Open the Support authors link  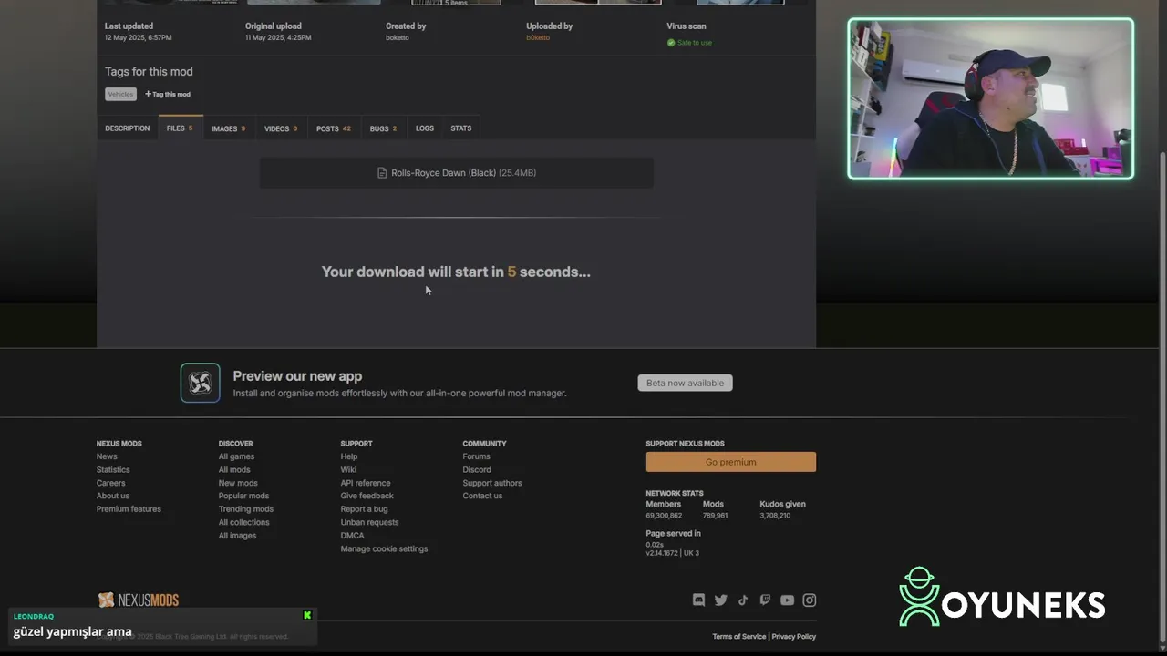(x=492, y=483)
